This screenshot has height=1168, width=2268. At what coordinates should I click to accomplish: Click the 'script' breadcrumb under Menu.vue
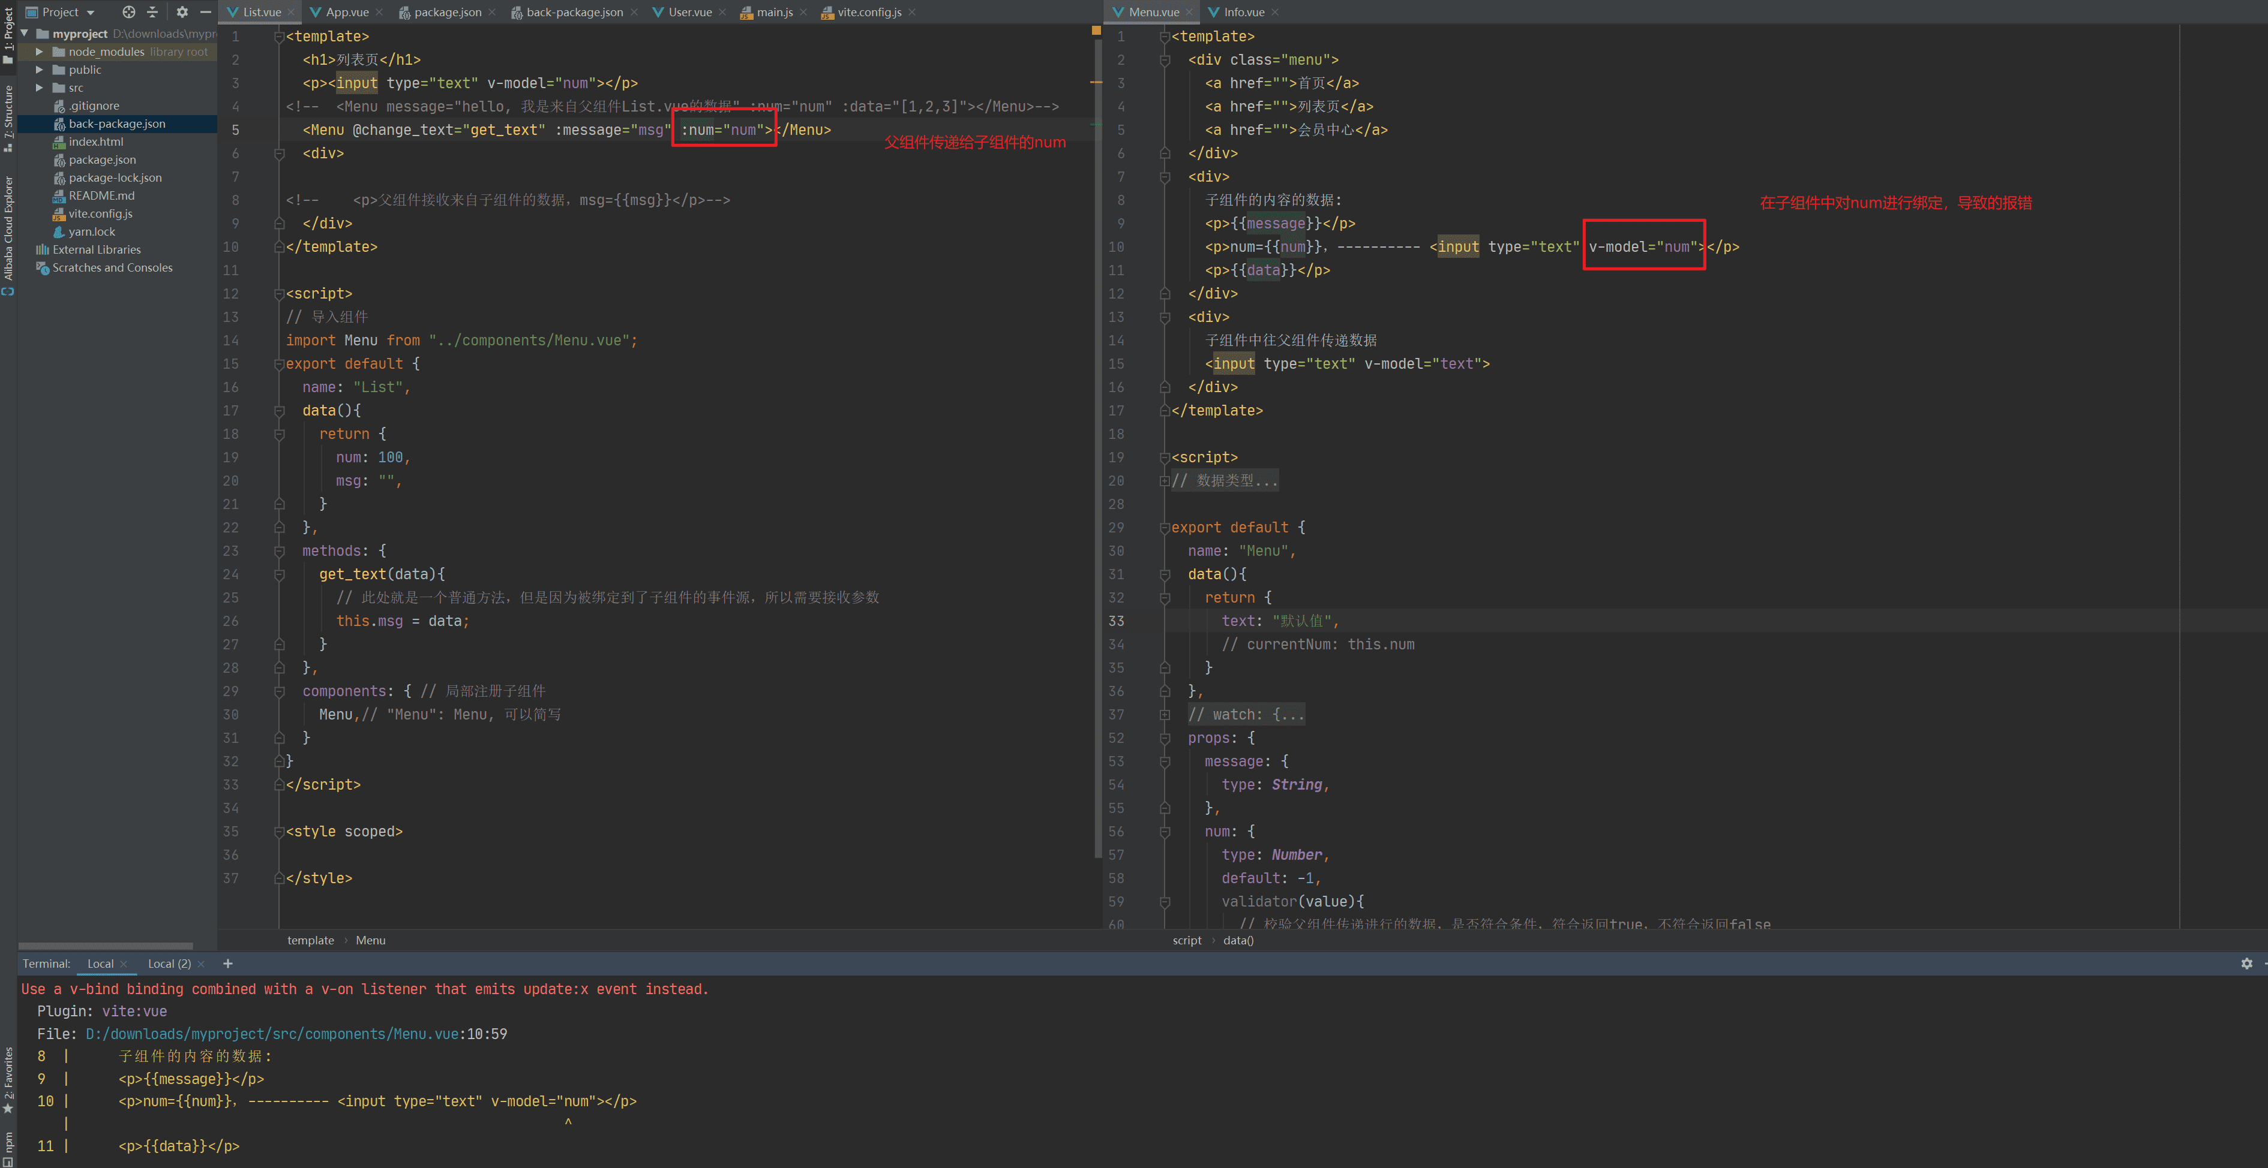coord(1187,941)
